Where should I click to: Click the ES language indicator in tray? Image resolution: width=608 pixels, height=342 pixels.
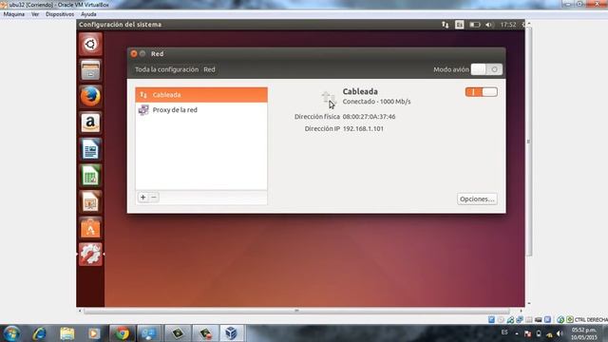click(x=504, y=332)
